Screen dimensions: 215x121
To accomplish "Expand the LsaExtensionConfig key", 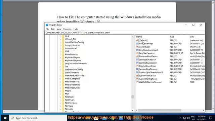I will [x=60, y=70].
